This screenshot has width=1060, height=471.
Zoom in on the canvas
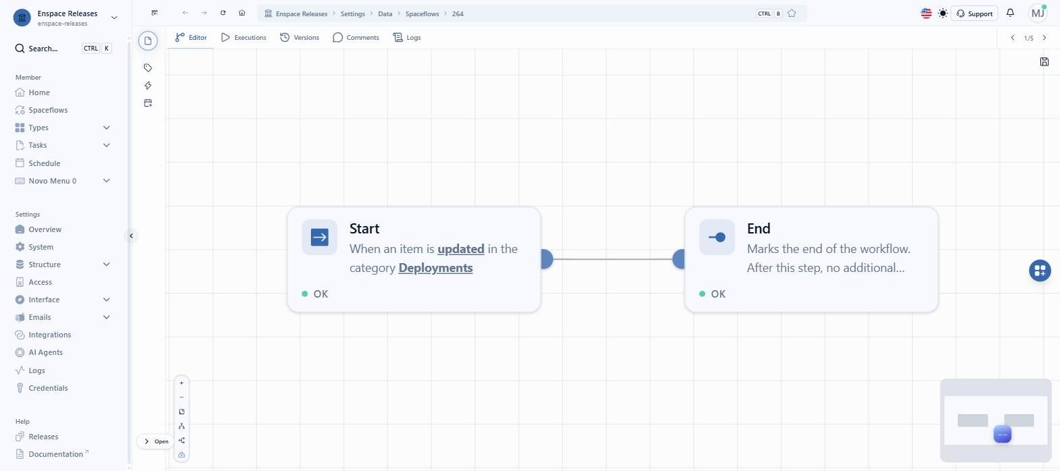pos(181,383)
